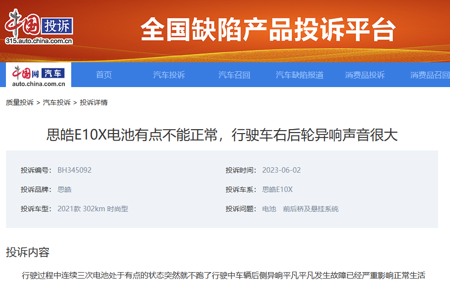The width and height of the screenshot is (450, 284).
Task: Click the 投诉品牌 label
Action: point(36,189)
